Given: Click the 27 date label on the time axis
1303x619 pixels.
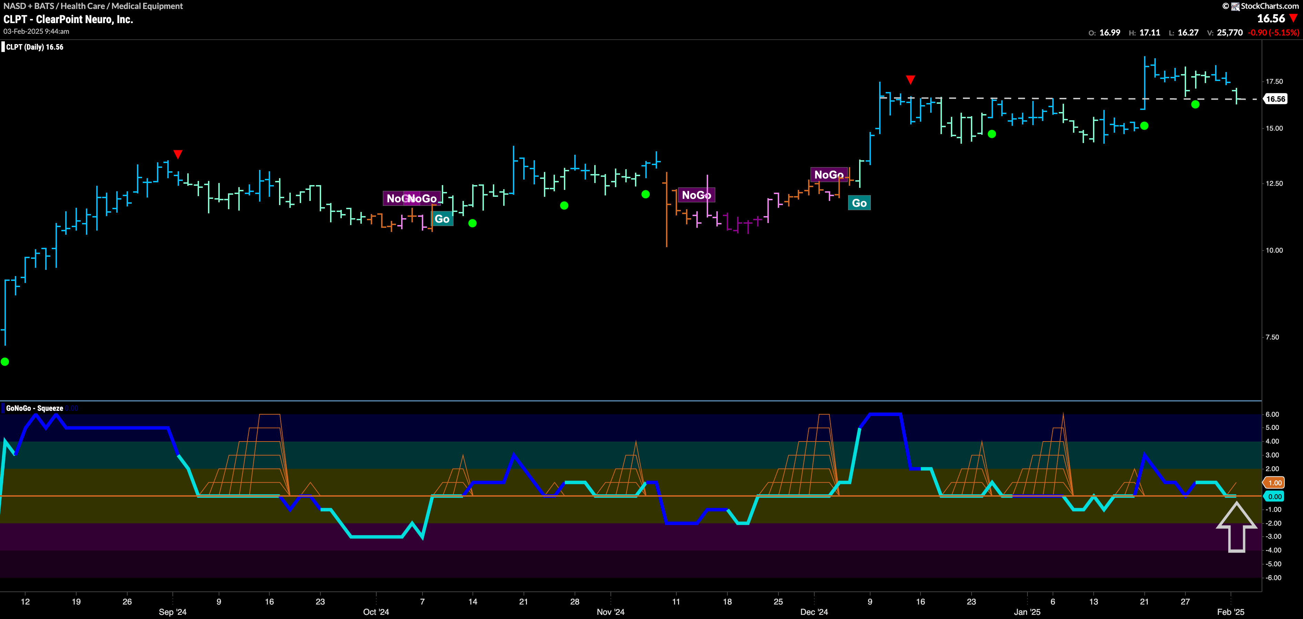Looking at the screenshot, I should coord(1185,601).
